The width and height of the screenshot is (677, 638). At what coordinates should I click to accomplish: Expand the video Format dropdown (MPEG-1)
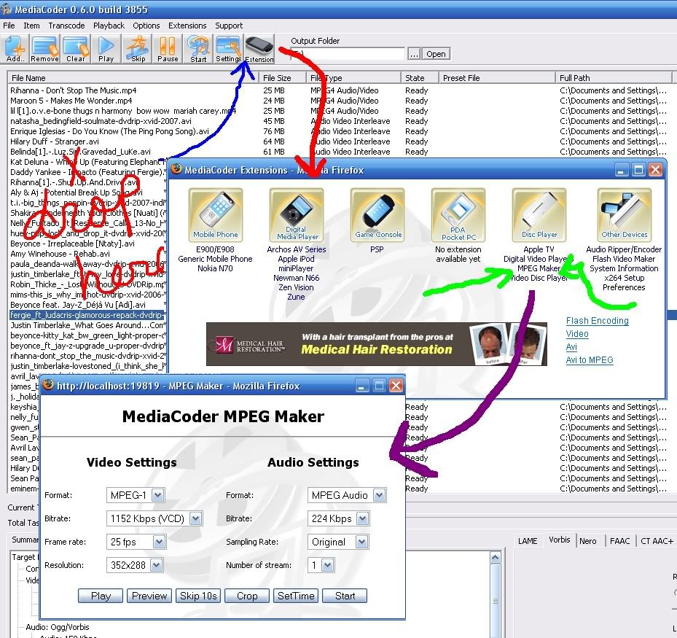point(158,495)
